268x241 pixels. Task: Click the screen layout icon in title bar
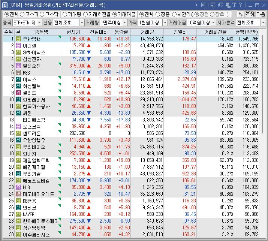(213, 5)
